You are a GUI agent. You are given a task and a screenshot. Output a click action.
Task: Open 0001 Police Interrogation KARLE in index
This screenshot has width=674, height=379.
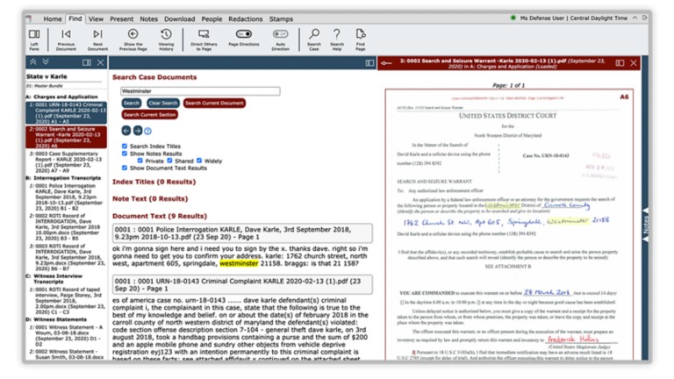67,197
